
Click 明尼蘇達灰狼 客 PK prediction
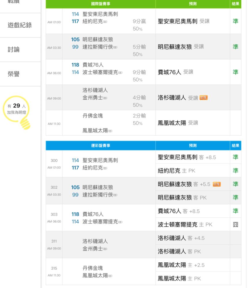182,198
